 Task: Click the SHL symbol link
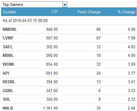click(x=7, y=99)
